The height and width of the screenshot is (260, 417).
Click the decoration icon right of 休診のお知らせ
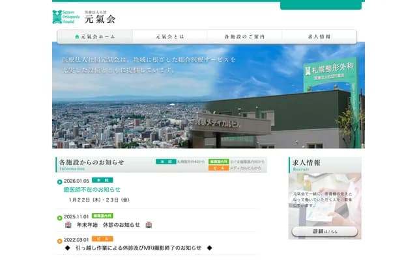[x=149, y=225]
